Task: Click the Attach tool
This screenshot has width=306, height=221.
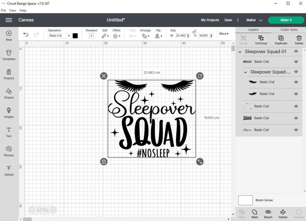Action: coord(268,214)
